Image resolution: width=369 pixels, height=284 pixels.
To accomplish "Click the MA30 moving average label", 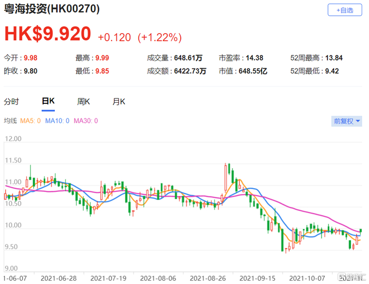I will tap(85, 121).
